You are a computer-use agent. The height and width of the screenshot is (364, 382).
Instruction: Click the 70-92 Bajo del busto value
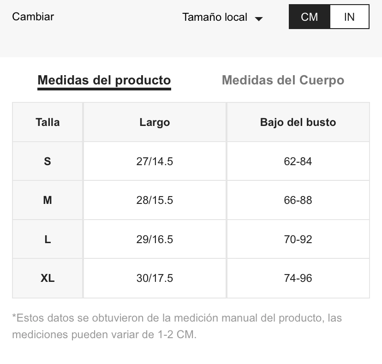click(x=298, y=239)
